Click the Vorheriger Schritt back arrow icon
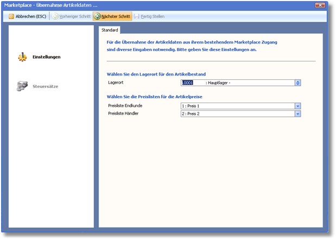The width and height of the screenshot is (336, 240). 55,16
